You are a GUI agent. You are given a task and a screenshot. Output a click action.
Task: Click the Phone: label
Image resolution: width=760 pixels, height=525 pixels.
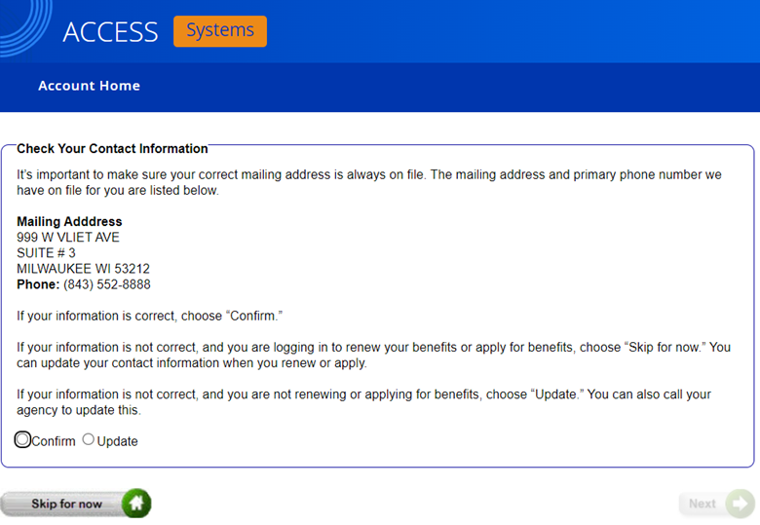38,284
